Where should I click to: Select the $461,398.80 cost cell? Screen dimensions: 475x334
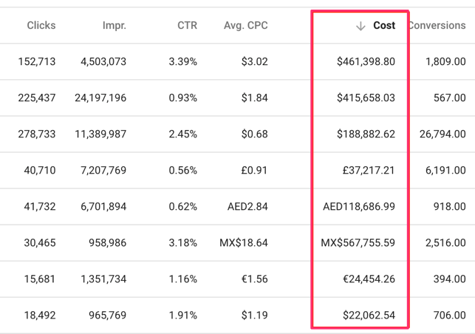366,62
